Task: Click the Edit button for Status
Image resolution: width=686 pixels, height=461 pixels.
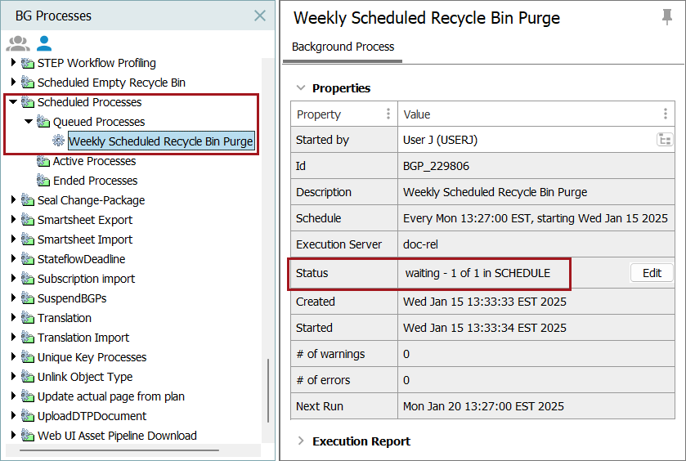Action: point(652,273)
